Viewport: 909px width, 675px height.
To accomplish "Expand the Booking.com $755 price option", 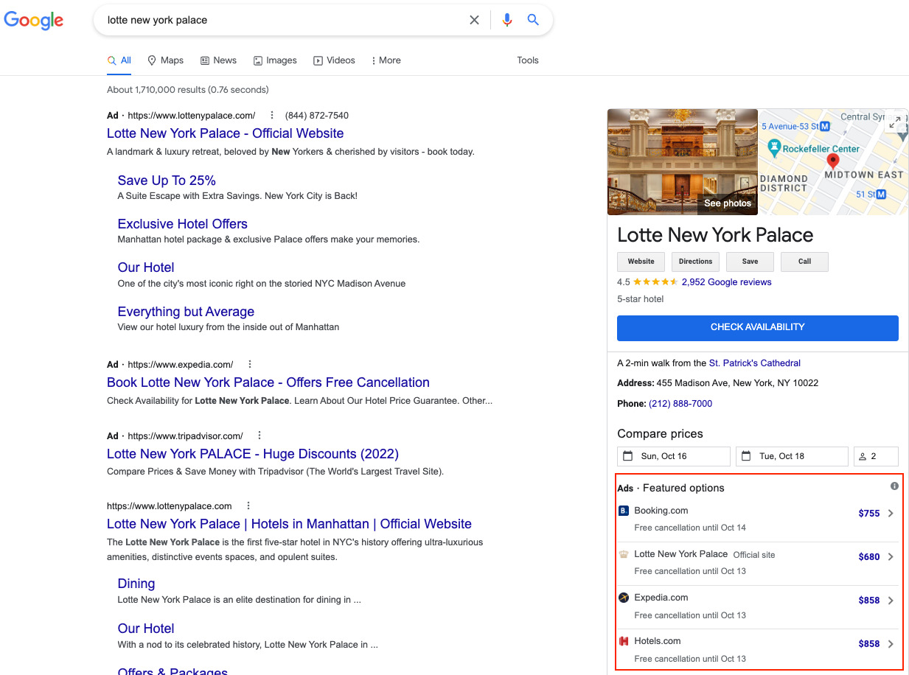I will (890, 514).
